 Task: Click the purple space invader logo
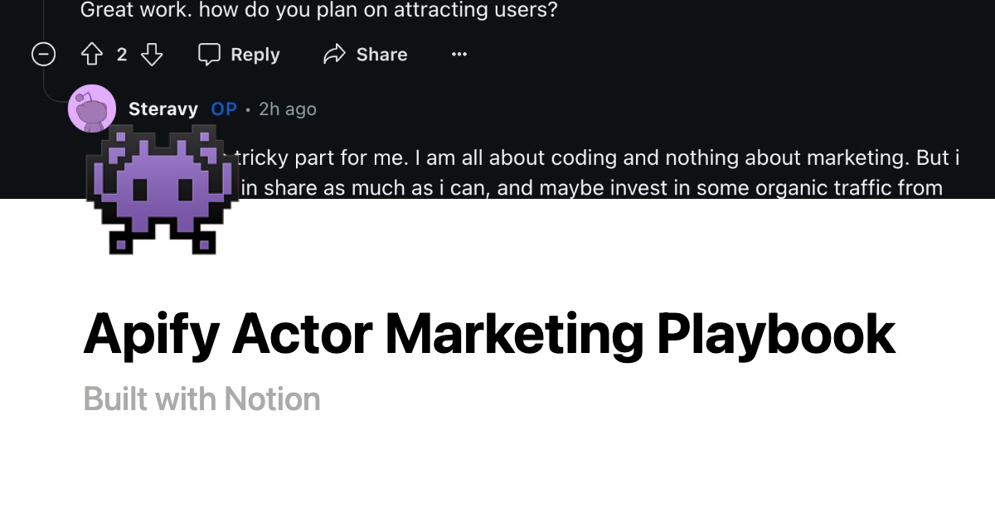pos(163,189)
